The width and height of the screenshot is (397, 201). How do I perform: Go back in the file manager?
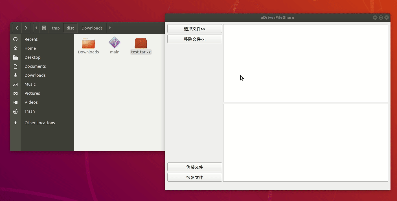pos(17,28)
